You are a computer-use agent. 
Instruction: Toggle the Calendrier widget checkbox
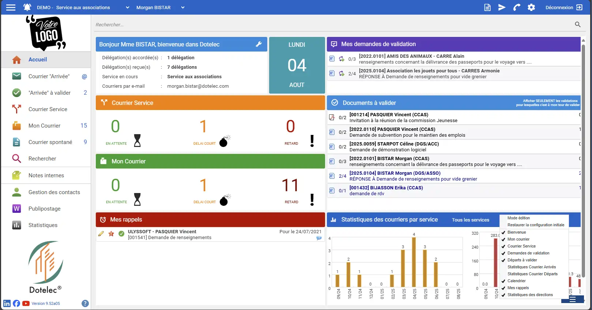click(x=504, y=281)
